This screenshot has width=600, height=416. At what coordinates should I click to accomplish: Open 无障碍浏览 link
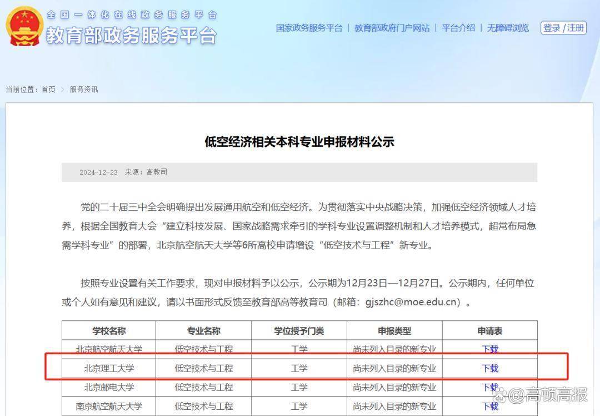(x=507, y=28)
